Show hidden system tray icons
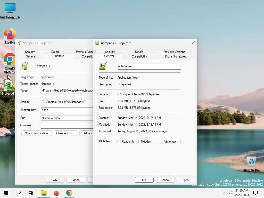Viewport: 264px width, 198px height. (x=225, y=193)
